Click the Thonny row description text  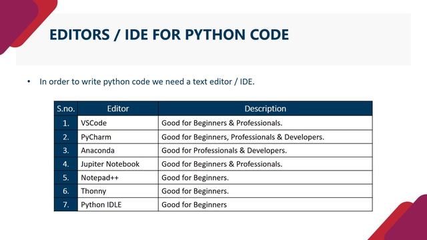195,191
